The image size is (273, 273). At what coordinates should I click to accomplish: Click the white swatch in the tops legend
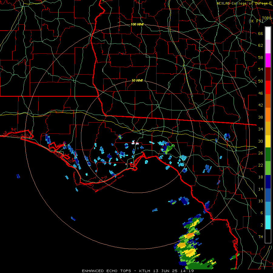point(268,33)
